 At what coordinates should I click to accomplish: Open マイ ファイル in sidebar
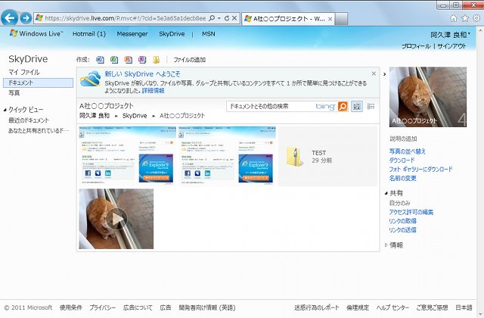point(23,72)
